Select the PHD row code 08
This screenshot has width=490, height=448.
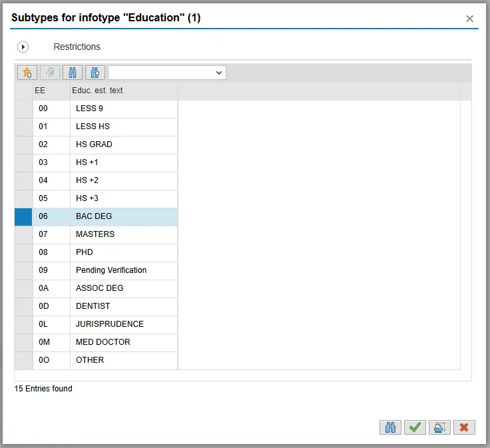44,252
